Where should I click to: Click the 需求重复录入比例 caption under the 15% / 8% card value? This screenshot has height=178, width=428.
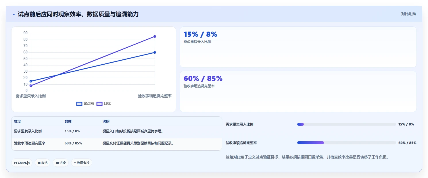pos(197,42)
